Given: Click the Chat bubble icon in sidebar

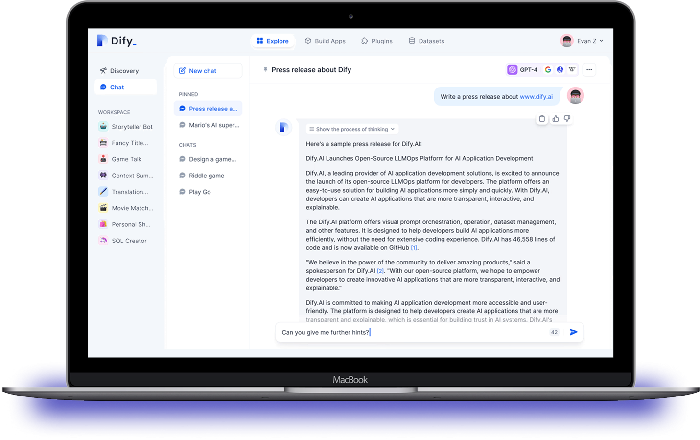Looking at the screenshot, I should tap(103, 87).
